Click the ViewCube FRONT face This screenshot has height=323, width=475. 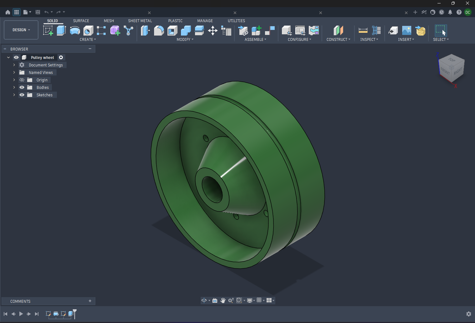(x=445, y=71)
